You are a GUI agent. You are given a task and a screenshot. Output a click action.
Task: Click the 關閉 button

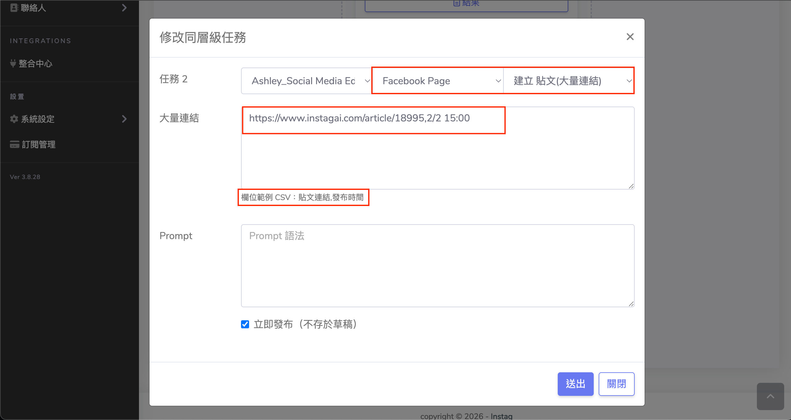click(616, 384)
